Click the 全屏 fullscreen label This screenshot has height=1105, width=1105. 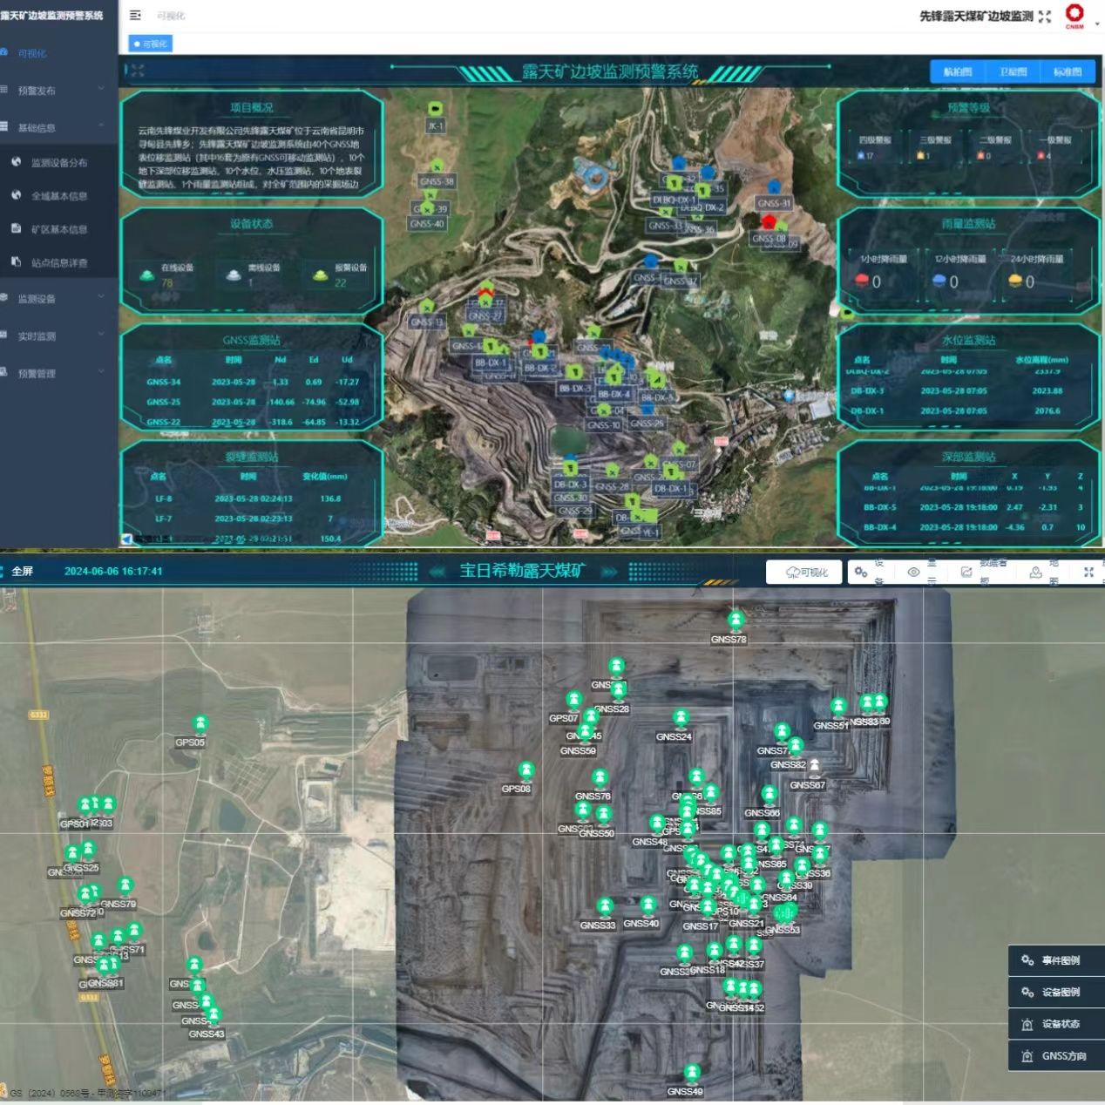(x=22, y=572)
